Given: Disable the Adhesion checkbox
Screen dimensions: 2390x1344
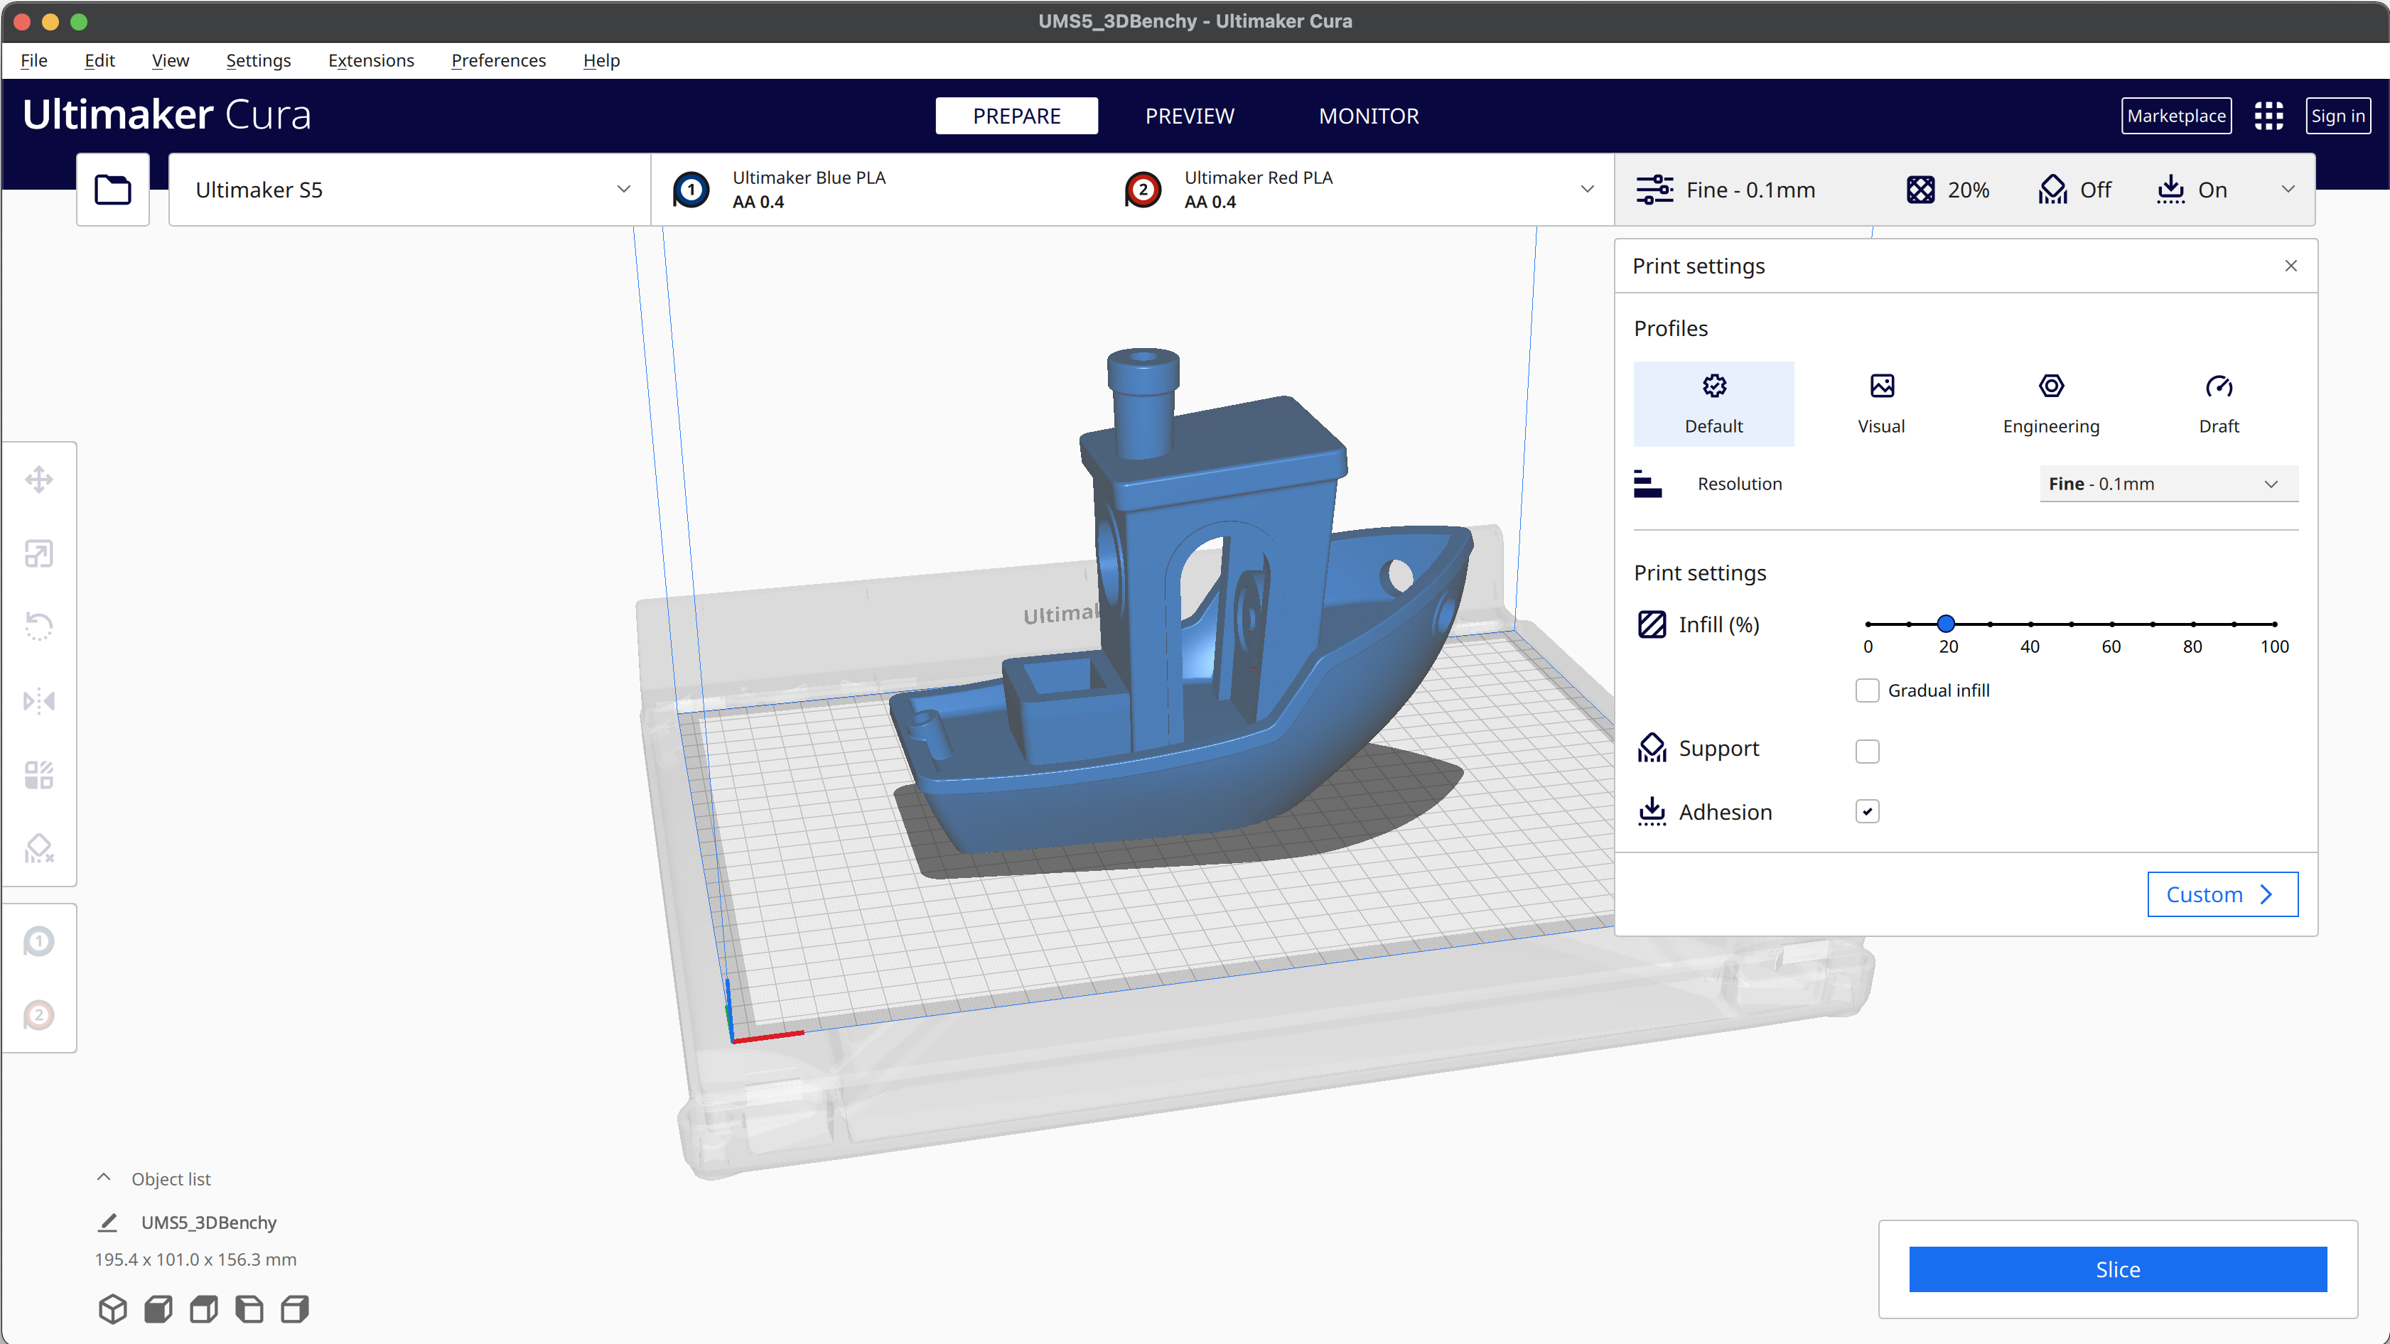Looking at the screenshot, I should click(1866, 811).
